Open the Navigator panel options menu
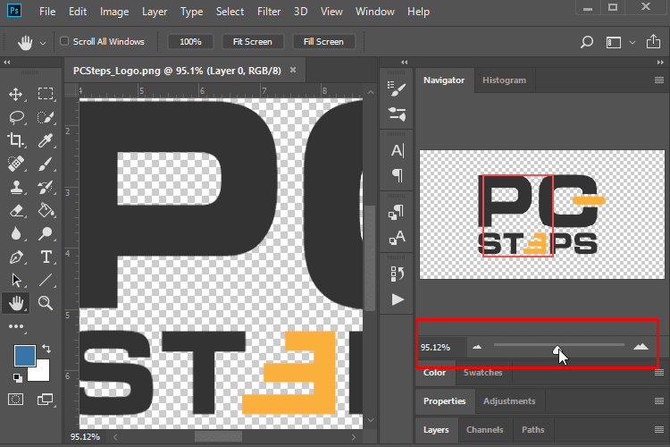Image resolution: width=670 pixels, height=447 pixels. [x=659, y=80]
